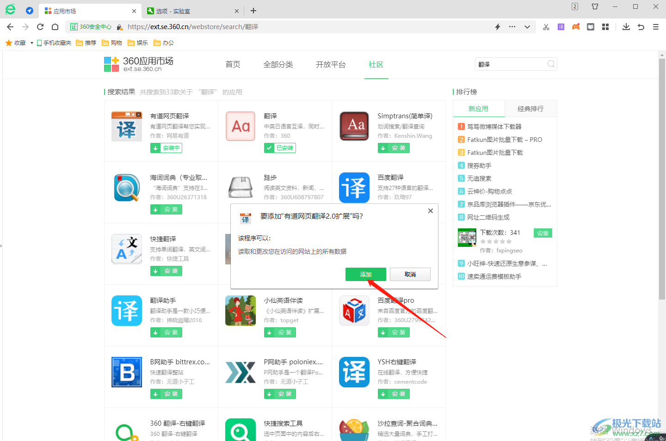Open the 娱乐 bookmarks folder

138,43
